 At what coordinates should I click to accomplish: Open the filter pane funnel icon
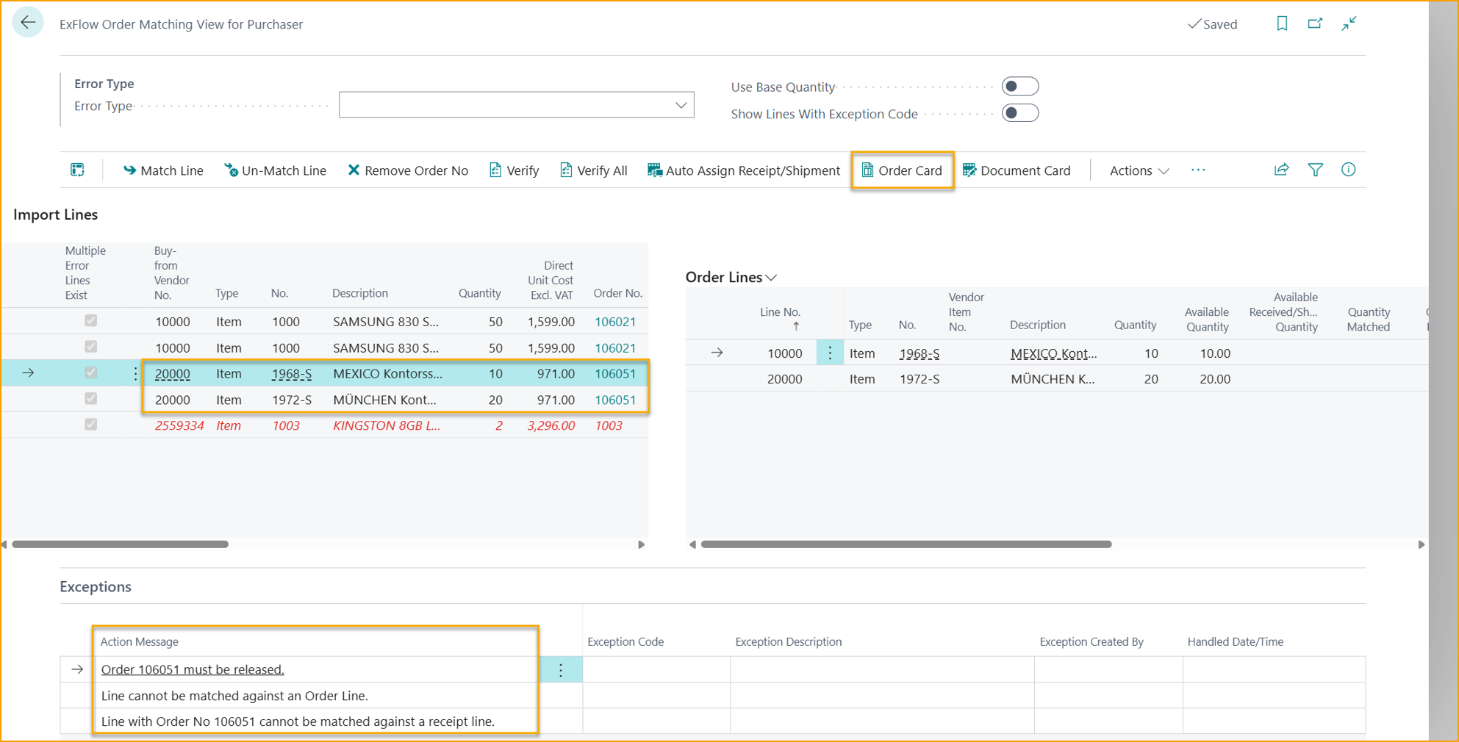(x=1315, y=170)
